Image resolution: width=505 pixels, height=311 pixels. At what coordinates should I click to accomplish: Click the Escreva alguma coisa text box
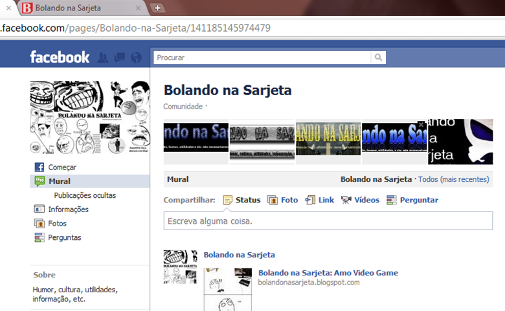(328, 221)
